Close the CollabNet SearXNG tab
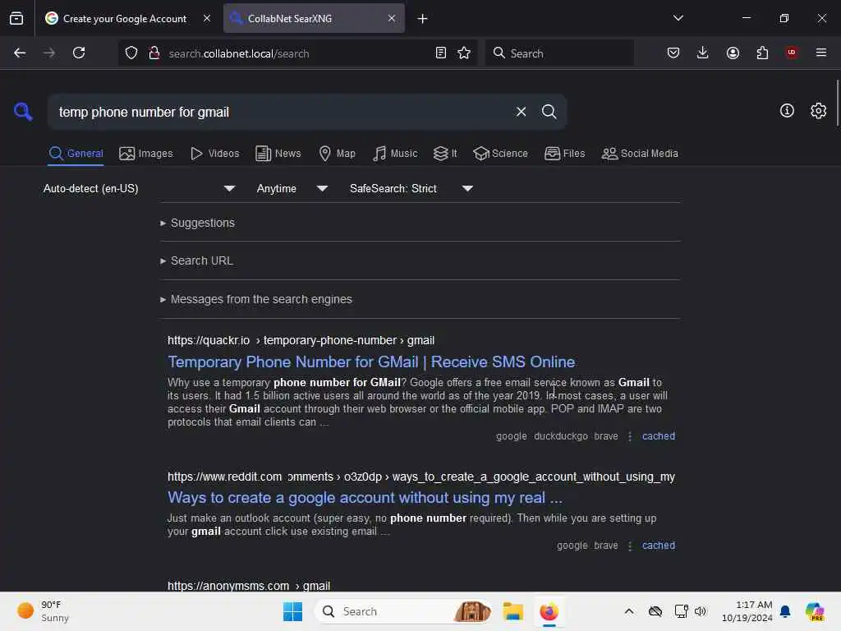 [x=392, y=18]
